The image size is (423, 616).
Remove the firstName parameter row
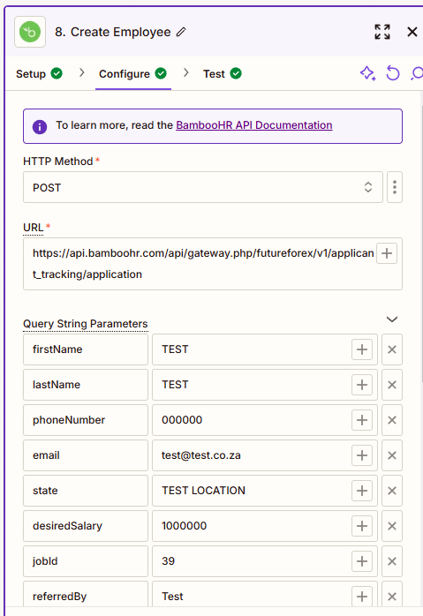[x=392, y=349]
